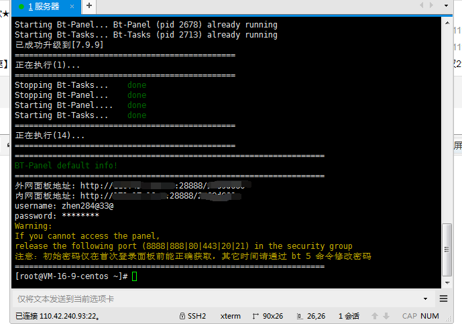Screen dimensions: 462x324
Task: Close the '1 服务器' tab
Action: coord(72,6)
